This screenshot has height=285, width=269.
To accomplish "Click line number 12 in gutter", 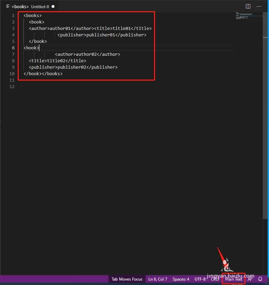I will 12,86.
